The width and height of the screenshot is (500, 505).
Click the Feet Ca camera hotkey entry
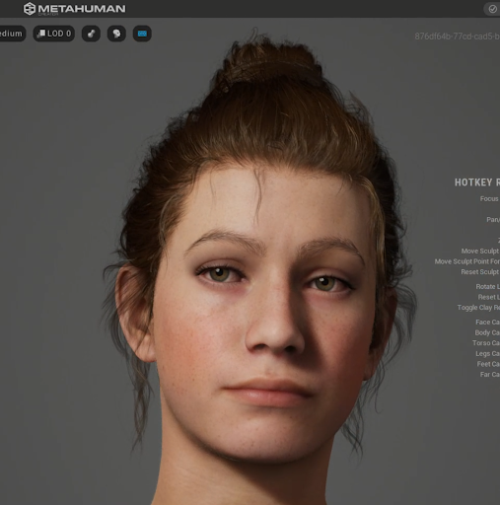488,364
